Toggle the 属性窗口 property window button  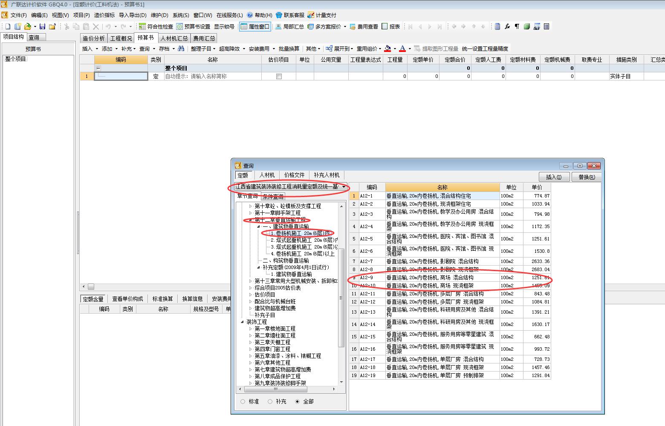255,26
